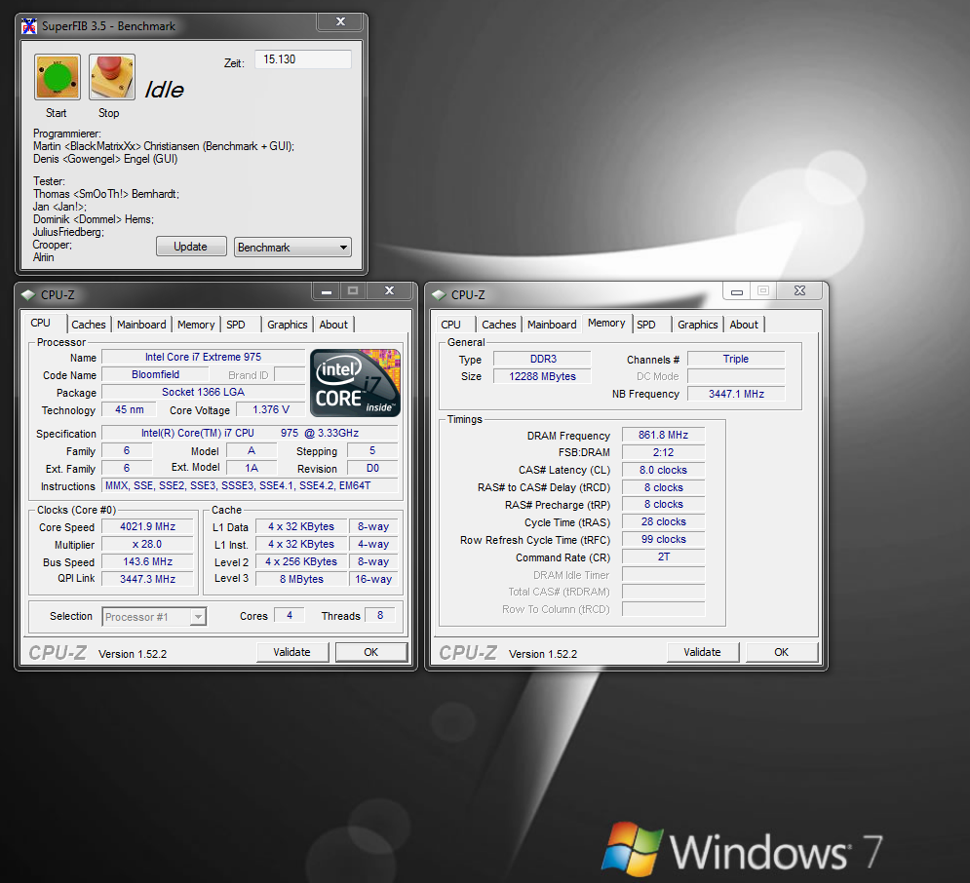This screenshot has width=970, height=883.
Task: Click the processor name Intel Core i7 Extreme 975
Action: click(x=203, y=357)
